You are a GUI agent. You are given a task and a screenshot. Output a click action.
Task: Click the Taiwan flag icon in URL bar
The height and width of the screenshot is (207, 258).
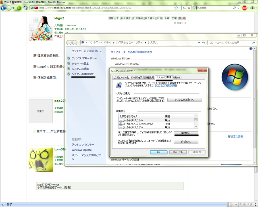point(36,8)
